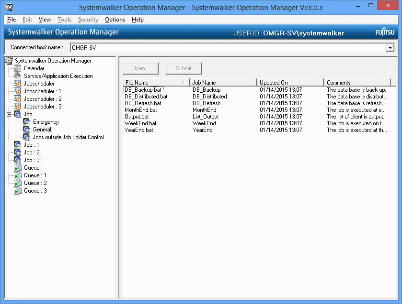Click the Job : 3 icon
This screenshot has height=304, width=402.
[18, 160]
